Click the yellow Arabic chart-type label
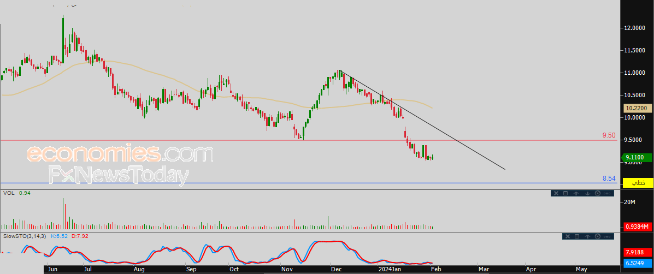This screenshot has width=654, height=274. coord(637,182)
